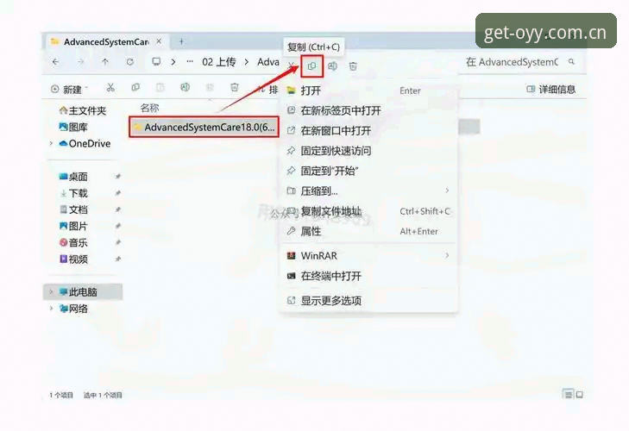Unpin Music (音乐) using its pin icon
Screen dimensions: 629x431
118,242
